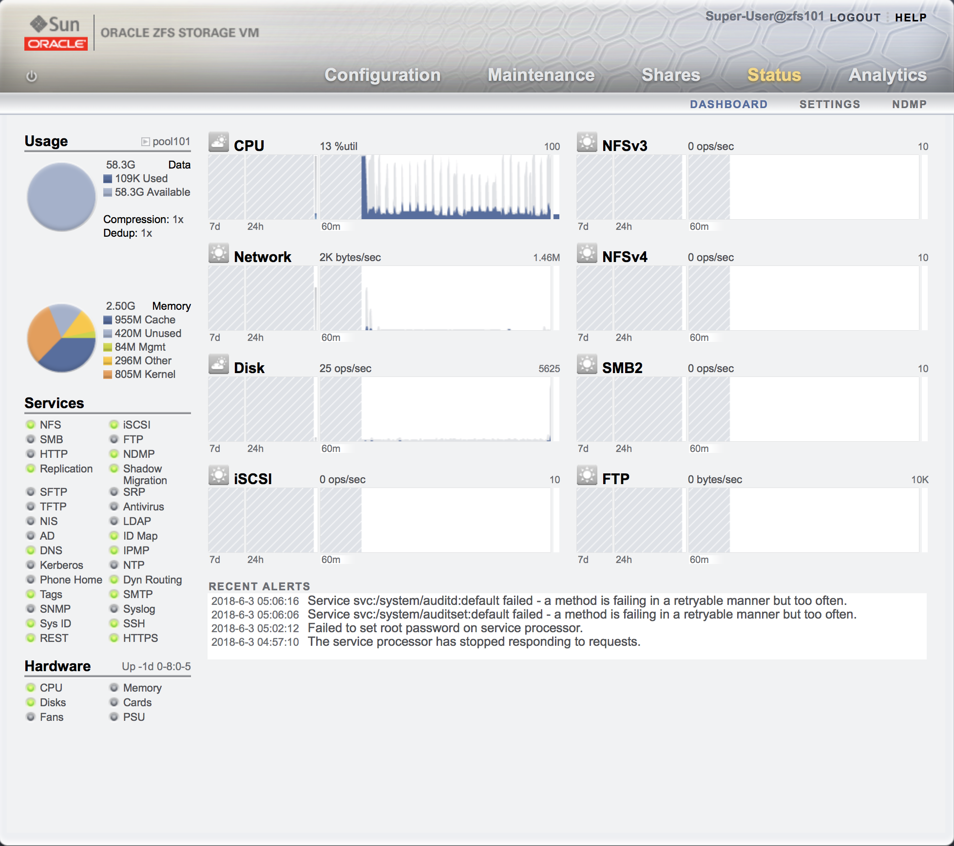Click the Super-User@zfs101 label

(764, 16)
